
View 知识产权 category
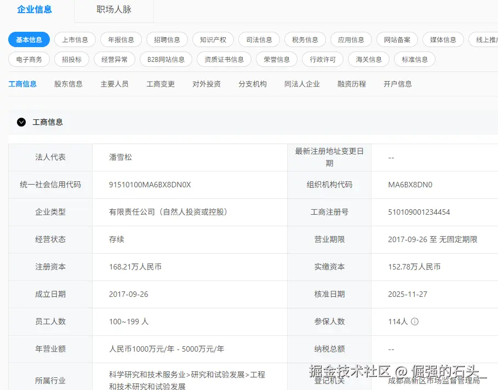point(213,39)
